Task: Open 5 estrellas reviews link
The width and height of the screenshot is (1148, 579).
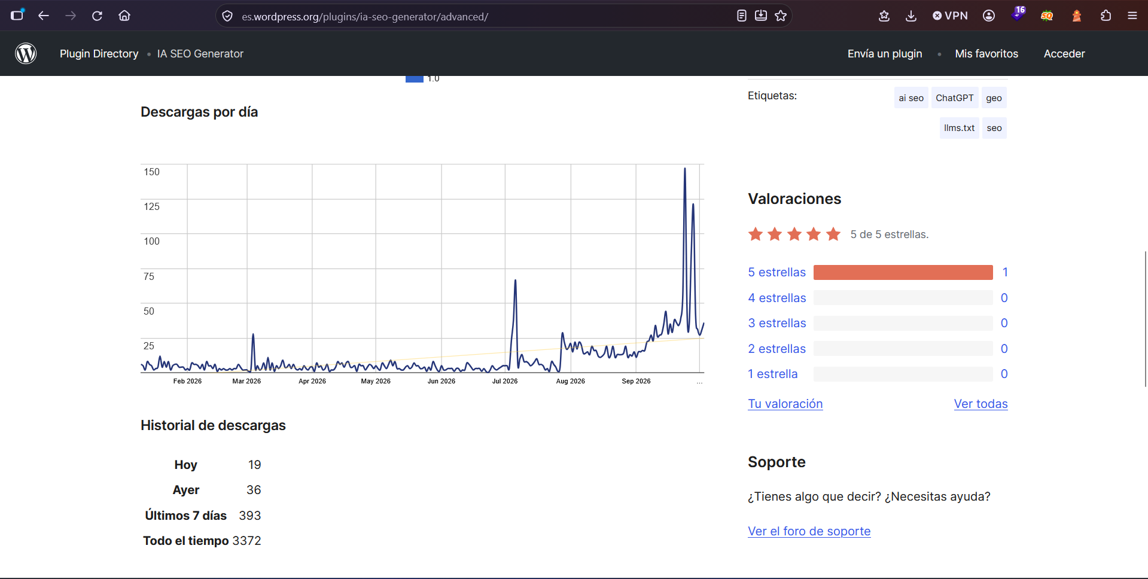Action: pyautogui.click(x=777, y=272)
